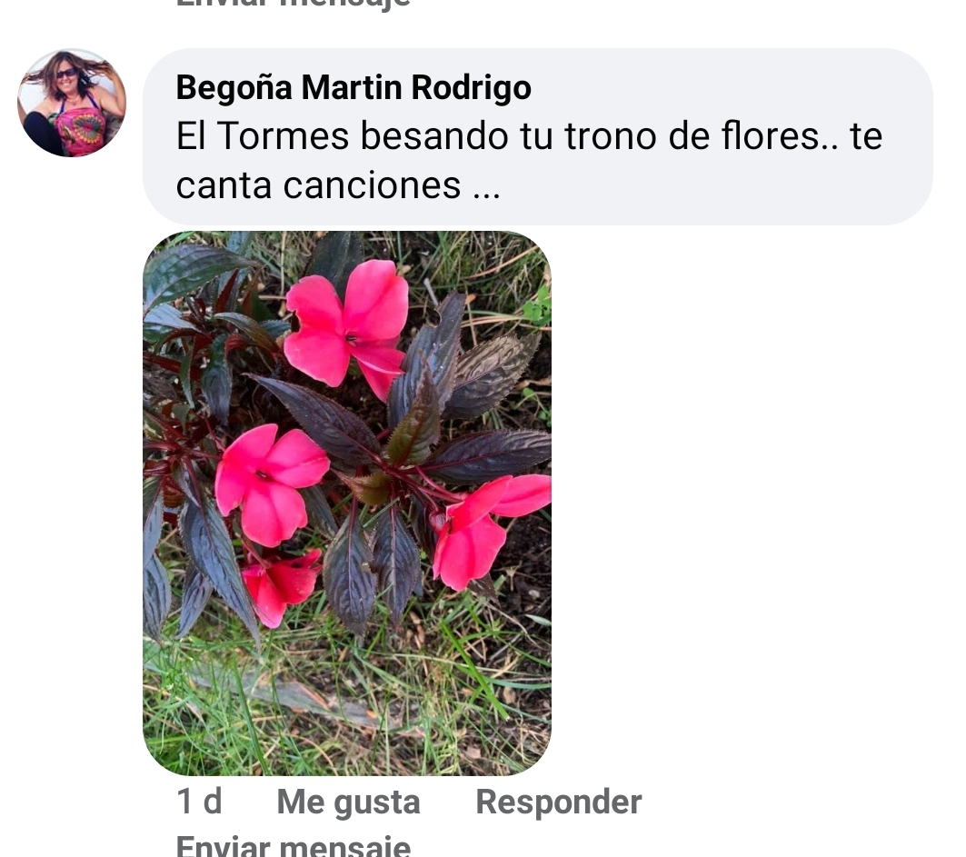Click the small lowest pink flower in the photo
The image size is (966, 857).
pyautogui.click(x=282, y=585)
